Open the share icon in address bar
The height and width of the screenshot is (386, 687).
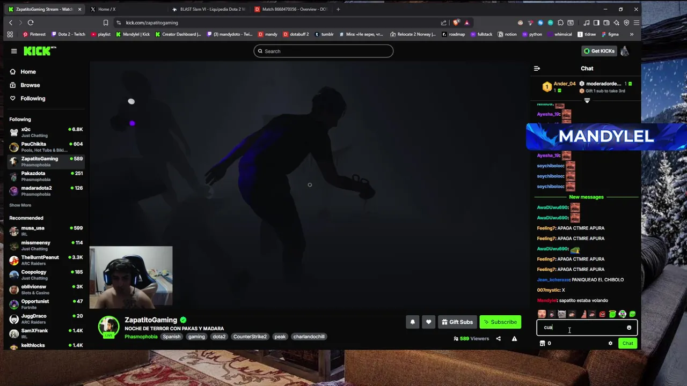[444, 23]
